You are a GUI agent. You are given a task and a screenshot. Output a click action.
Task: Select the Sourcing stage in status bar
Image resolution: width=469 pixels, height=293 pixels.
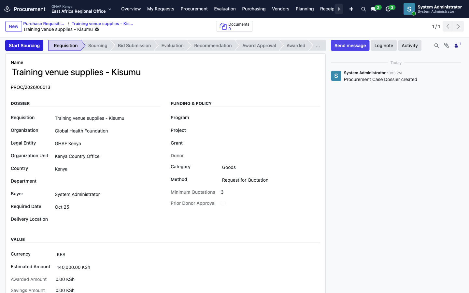coord(98,46)
